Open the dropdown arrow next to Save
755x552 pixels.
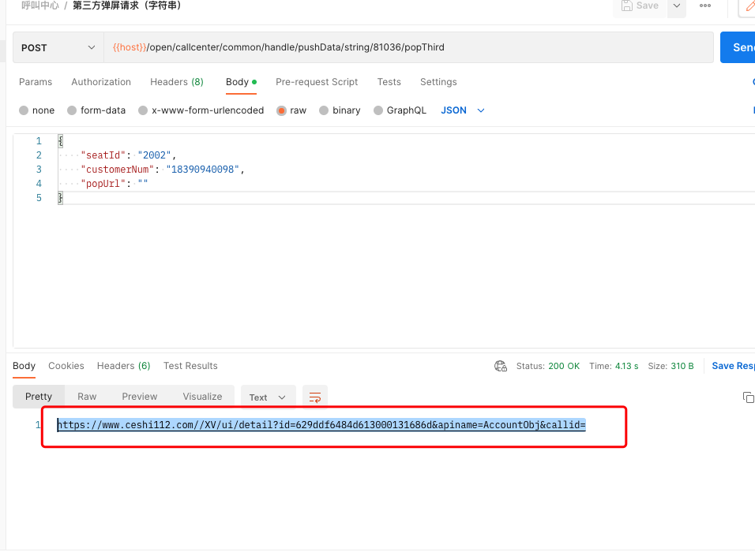click(x=677, y=6)
